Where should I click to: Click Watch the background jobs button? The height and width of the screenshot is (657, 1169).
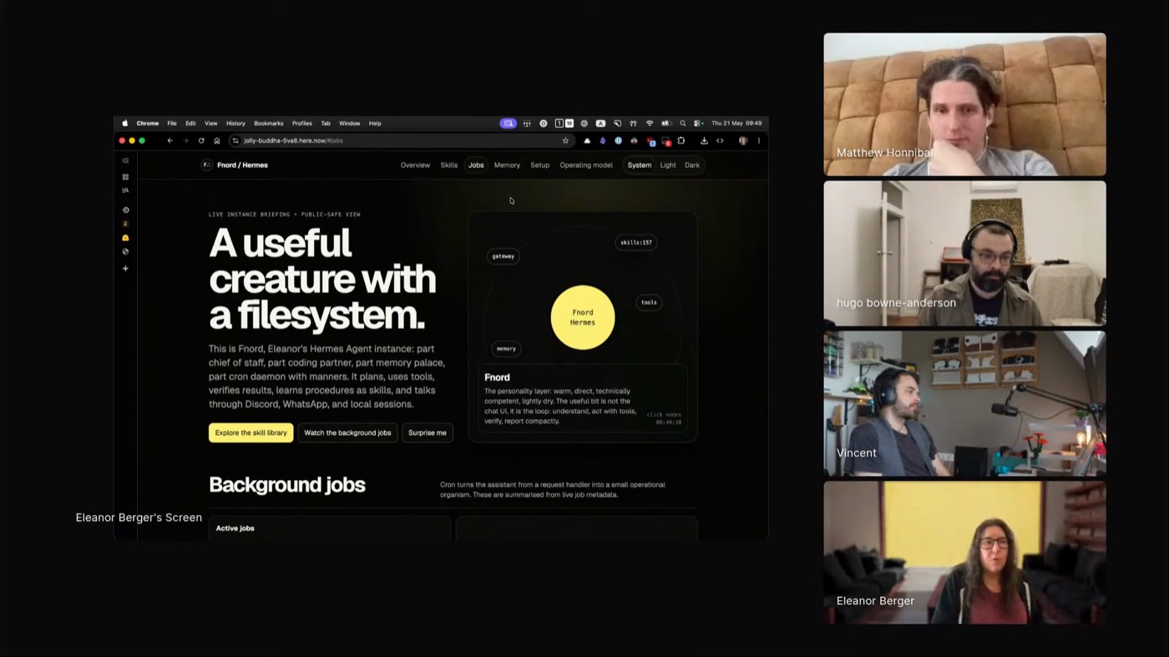347,432
